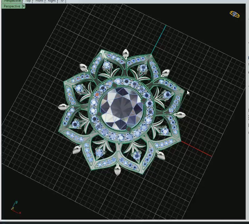Select the orange gemstone in the halo ring
This screenshot has width=249, height=224.
pos(98,94)
